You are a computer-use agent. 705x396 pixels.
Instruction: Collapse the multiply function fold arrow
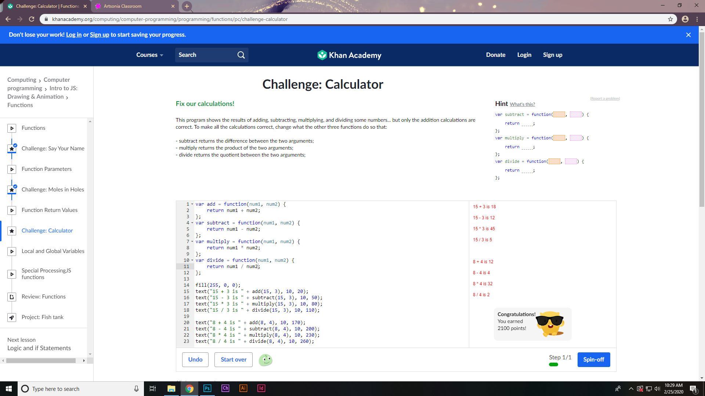(x=192, y=242)
